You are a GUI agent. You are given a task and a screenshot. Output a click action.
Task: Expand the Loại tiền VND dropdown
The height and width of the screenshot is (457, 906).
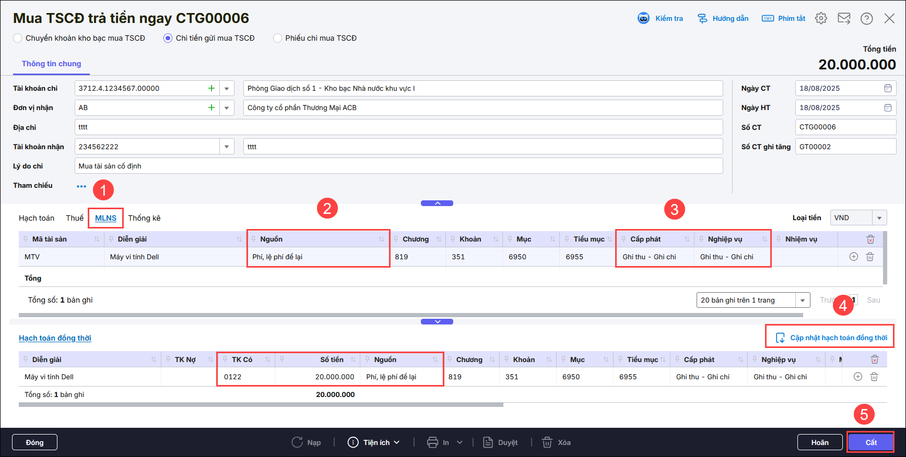pos(879,218)
